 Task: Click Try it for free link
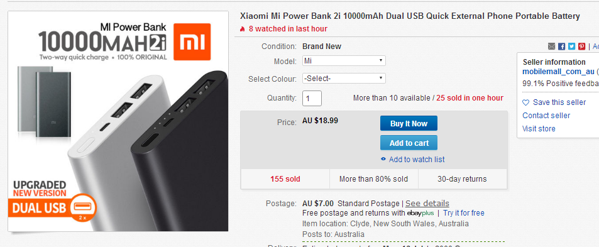tap(464, 212)
